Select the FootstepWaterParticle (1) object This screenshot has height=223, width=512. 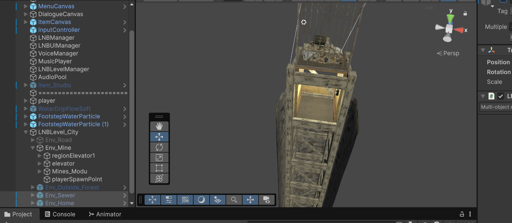coord(73,124)
